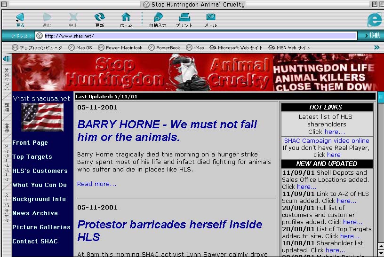Open the Page Holder side tab
384x257 pixels.
7,207
